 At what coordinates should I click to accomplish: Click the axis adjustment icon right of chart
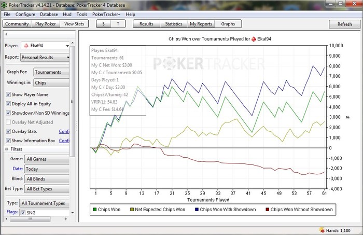point(347,117)
